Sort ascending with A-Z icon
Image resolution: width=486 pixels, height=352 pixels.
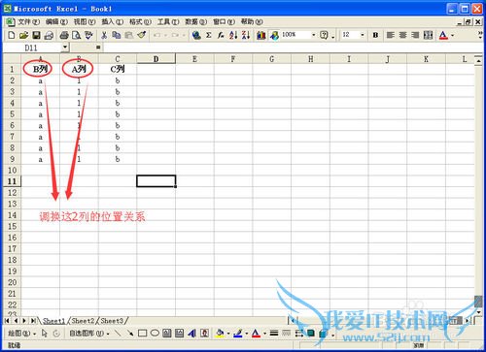click(233, 35)
